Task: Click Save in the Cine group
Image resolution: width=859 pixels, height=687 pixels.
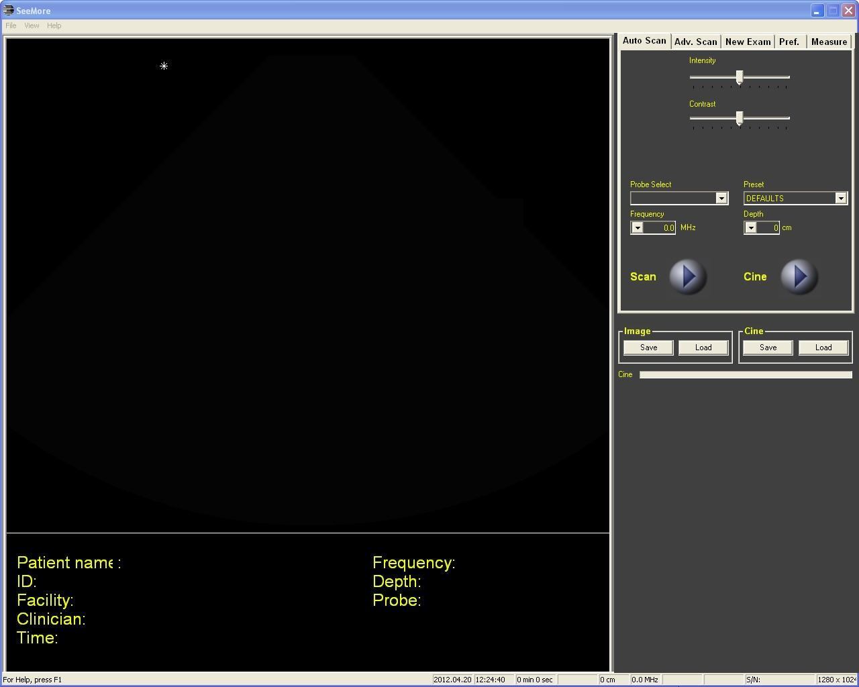Action: pos(768,348)
